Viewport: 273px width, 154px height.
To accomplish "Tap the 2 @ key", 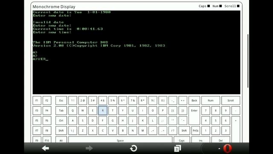I will [82, 101].
